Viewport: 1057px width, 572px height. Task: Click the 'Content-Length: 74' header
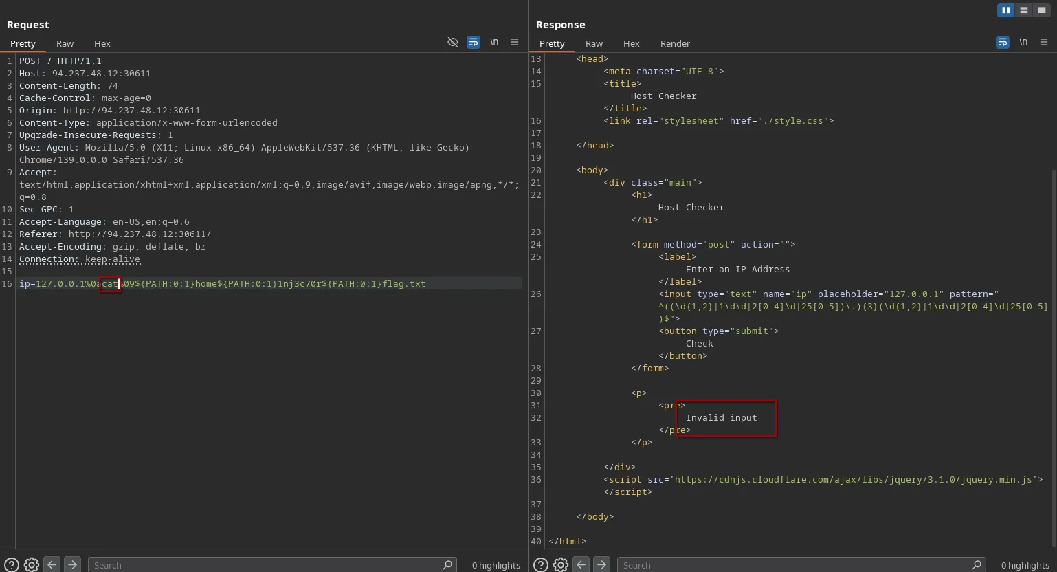coord(69,85)
